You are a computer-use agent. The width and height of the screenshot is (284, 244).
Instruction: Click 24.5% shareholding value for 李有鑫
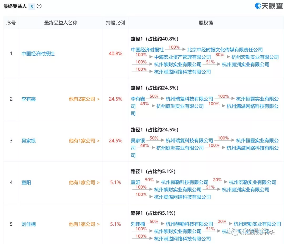click(x=115, y=99)
